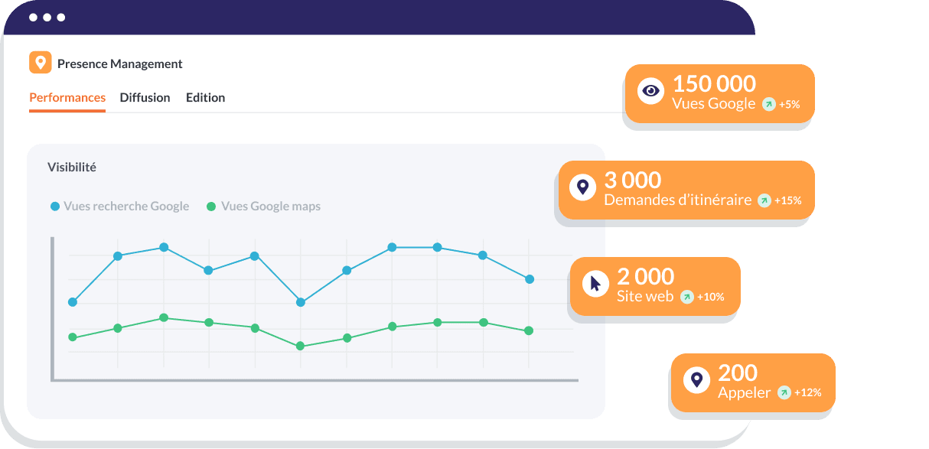Click the eye icon on Vues Google card
This screenshot has width=929, height=449.
[650, 91]
